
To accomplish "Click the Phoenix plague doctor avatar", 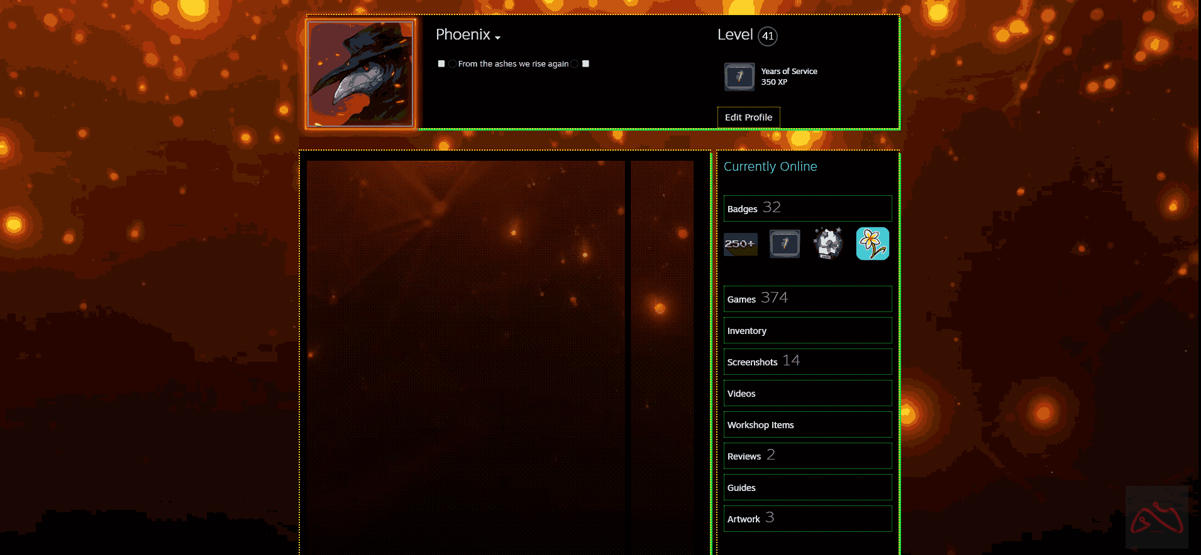I will click(360, 73).
